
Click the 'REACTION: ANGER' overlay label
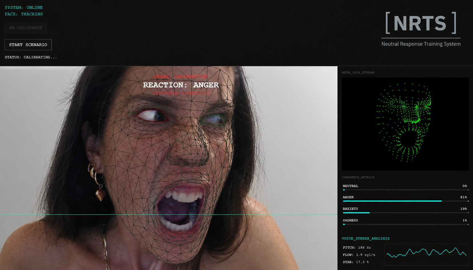[x=181, y=85]
